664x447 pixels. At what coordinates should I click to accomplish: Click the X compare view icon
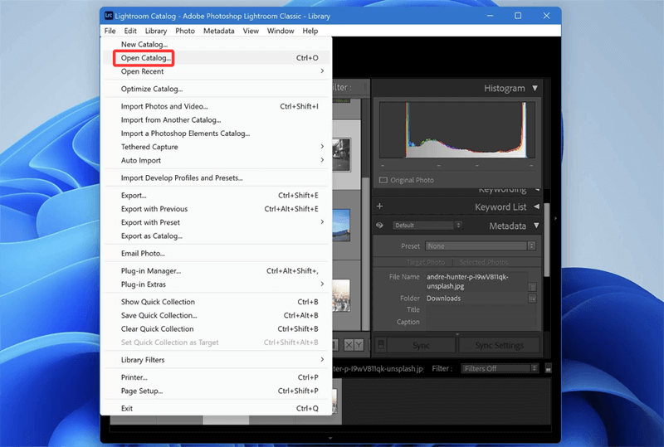[x=349, y=345]
